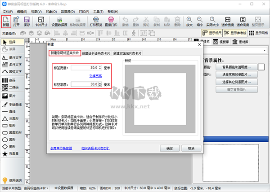Viewport: 270px width, 192px height.
Task: Select the 条码 barcode tool
Action: pyautogui.click(x=9, y=80)
